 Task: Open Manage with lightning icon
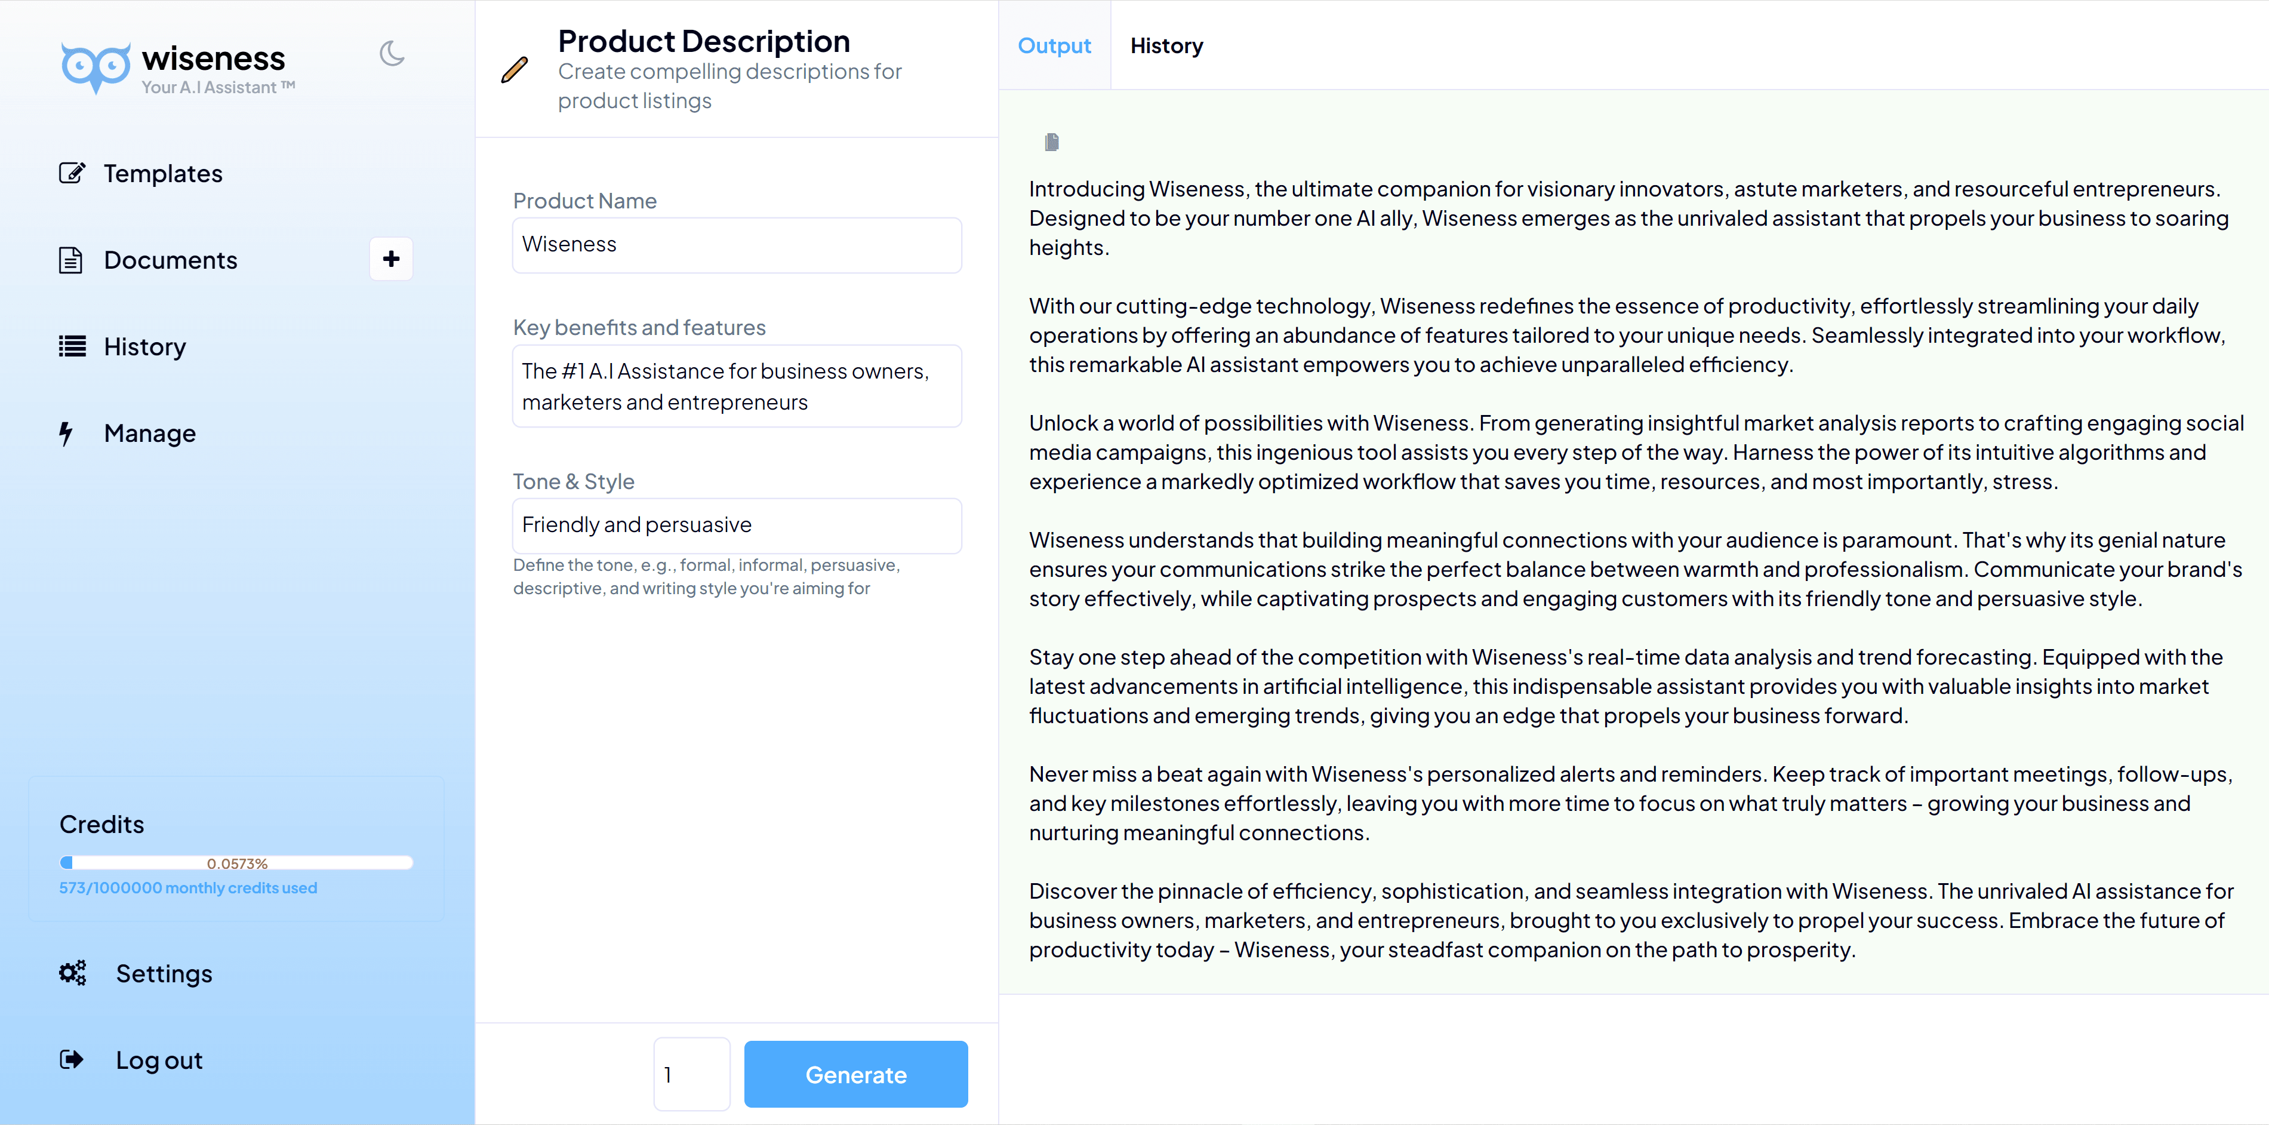[149, 434]
